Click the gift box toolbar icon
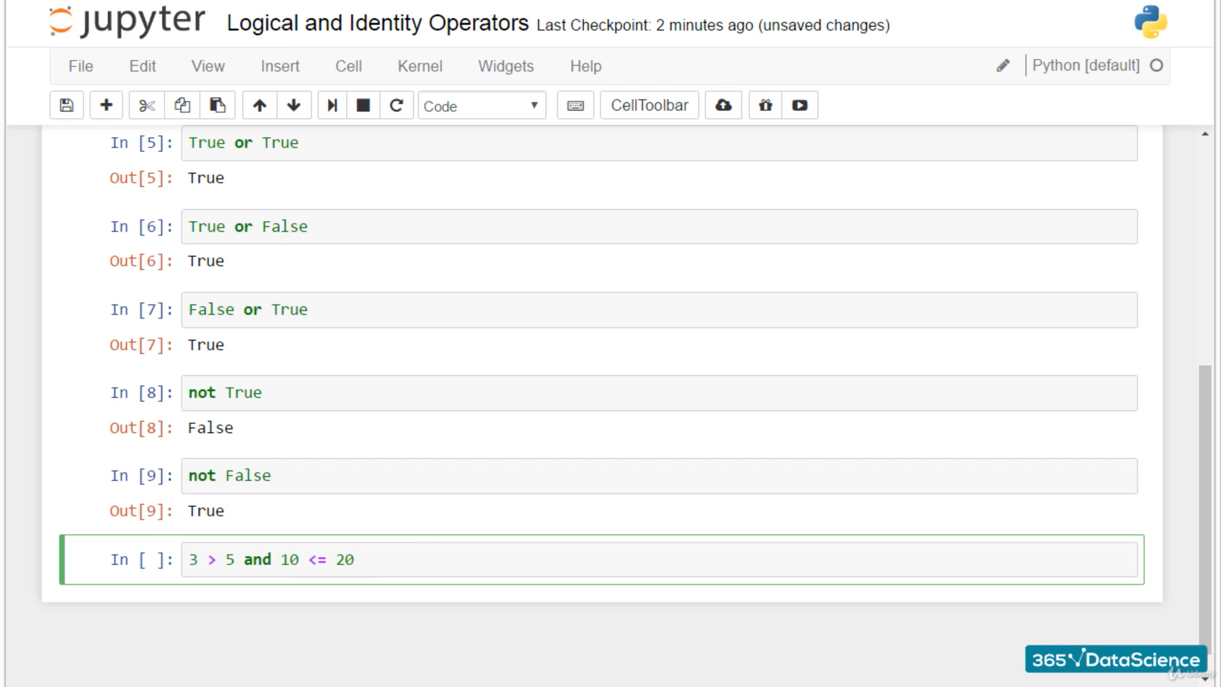The image size is (1221, 687). (x=766, y=106)
